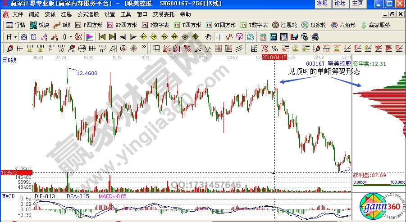Open the 交易委托 trade order menu

pos(164,14)
